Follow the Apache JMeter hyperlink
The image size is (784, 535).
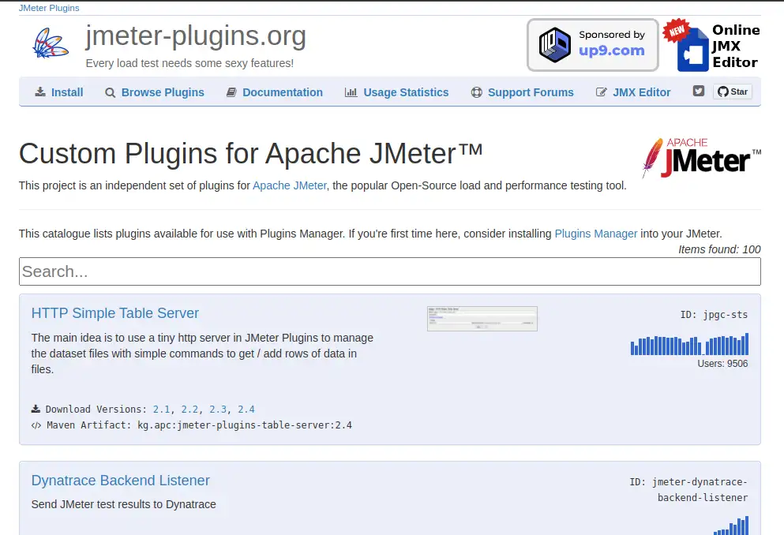tap(290, 185)
